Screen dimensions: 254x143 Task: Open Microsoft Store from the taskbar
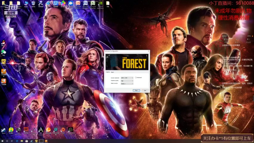27,141
